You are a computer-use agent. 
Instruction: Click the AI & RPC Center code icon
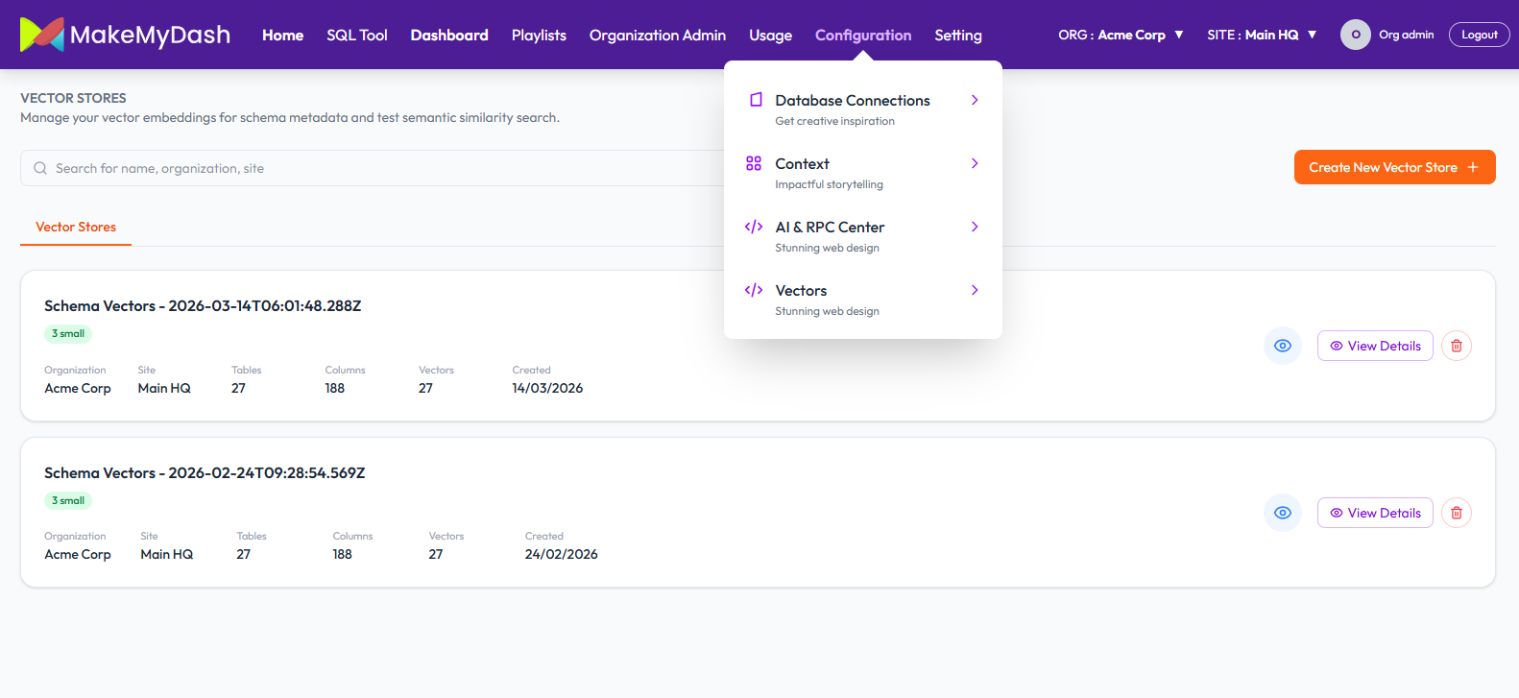[x=754, y=227]
